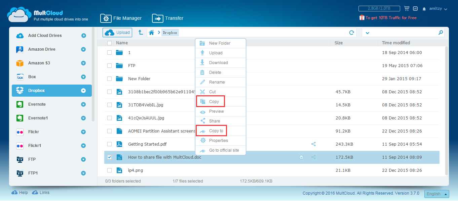Open the Transfer tab
The image size is (458, 201).
point(168,18)
